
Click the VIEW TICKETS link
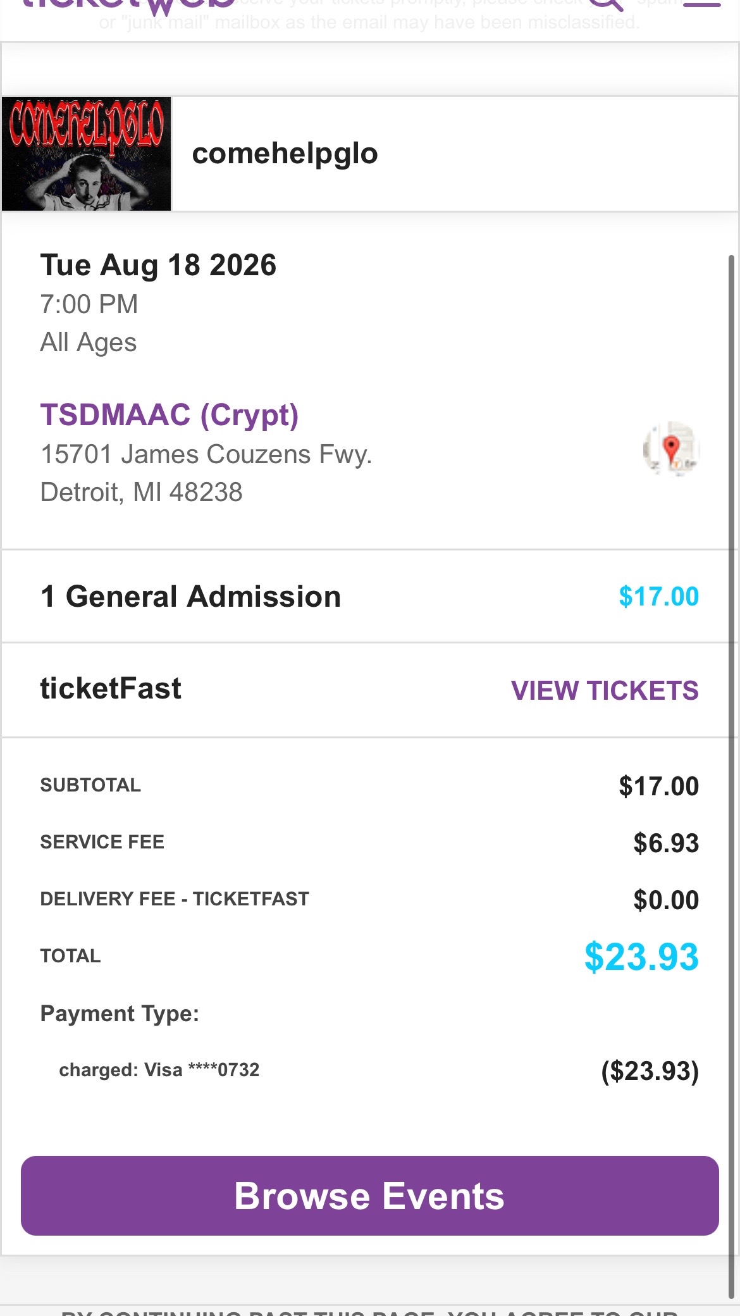(x=605, y=690)
